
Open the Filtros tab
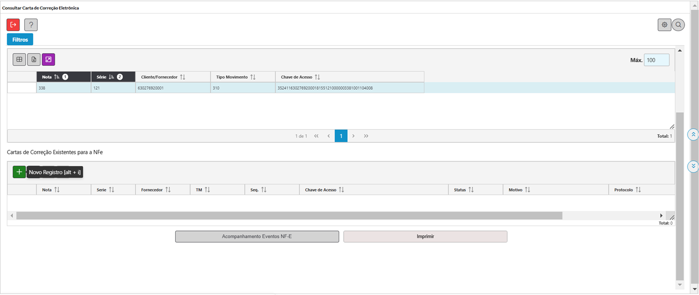pyautogui.click(x=20, y=40)
